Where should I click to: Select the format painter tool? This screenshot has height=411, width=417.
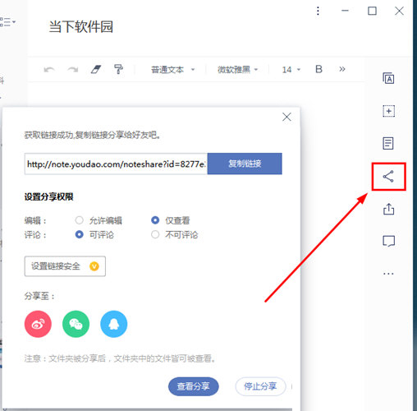point(118,69)
